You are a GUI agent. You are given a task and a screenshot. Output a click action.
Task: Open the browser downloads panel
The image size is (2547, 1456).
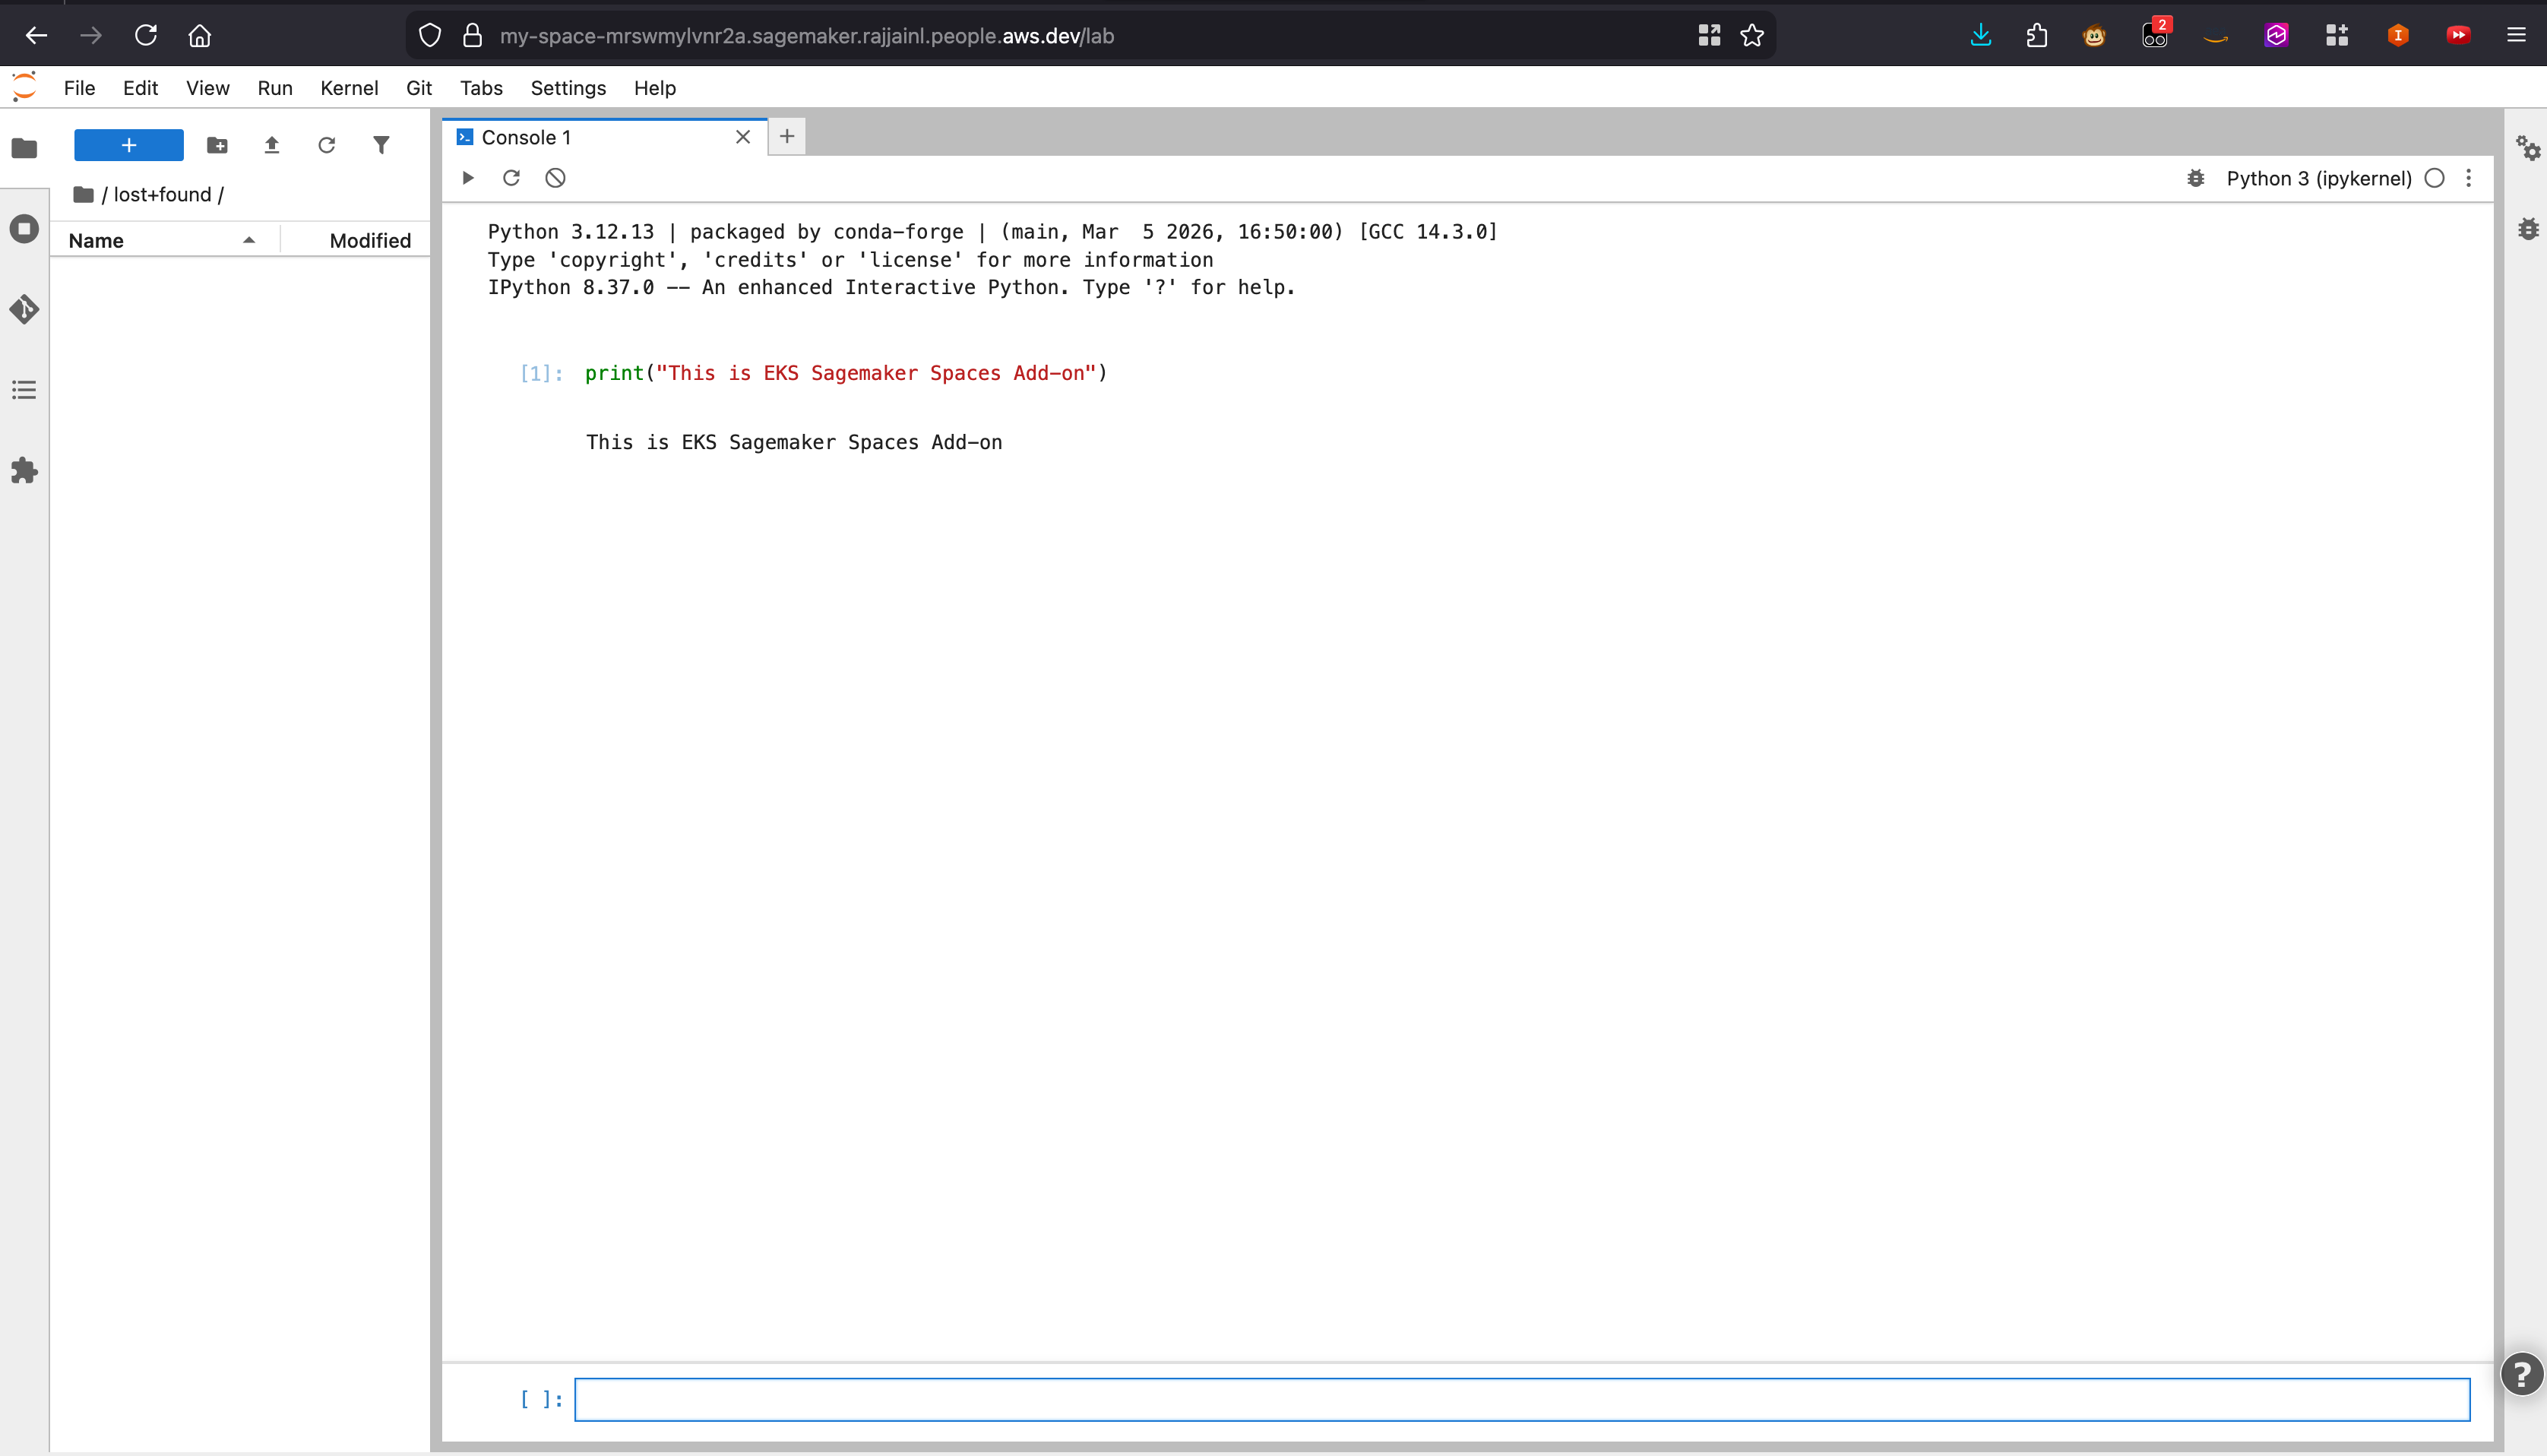pyautogui.click(x=1980, y=36)
